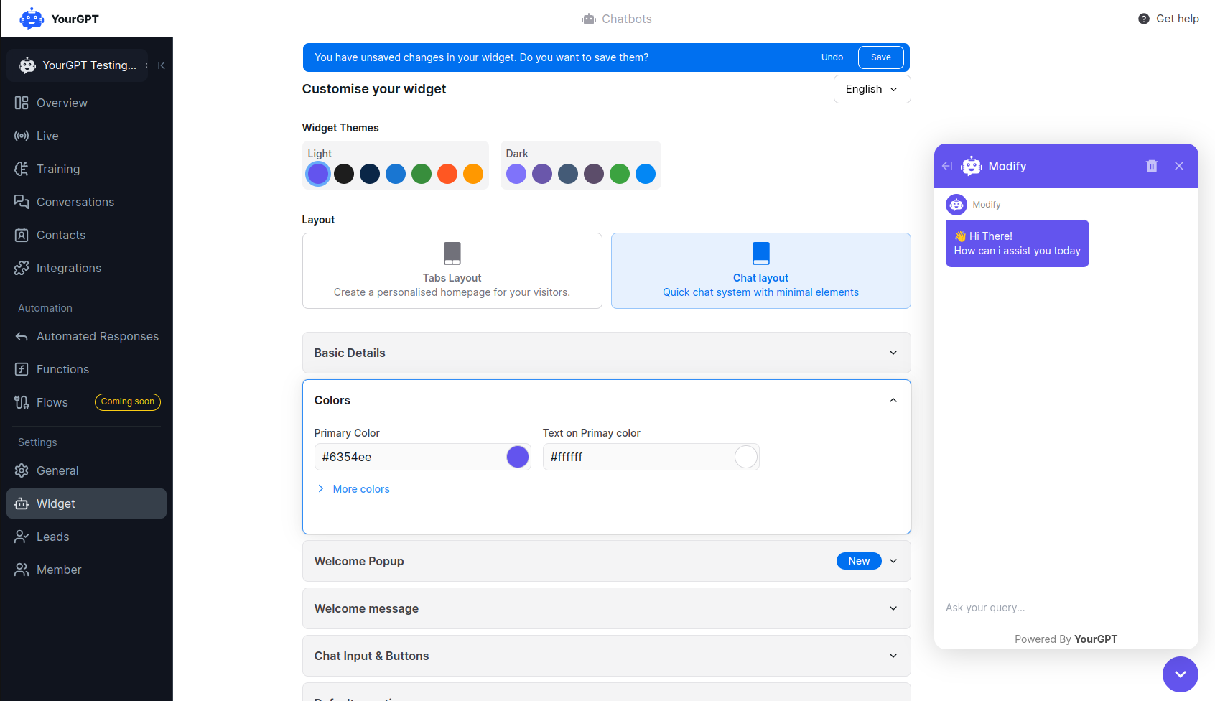Open the Widget settings page

[86, 503]
